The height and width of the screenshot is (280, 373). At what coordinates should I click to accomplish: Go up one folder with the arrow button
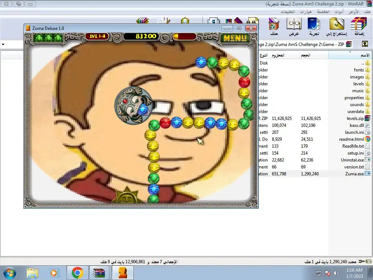(x=365, y=44)
